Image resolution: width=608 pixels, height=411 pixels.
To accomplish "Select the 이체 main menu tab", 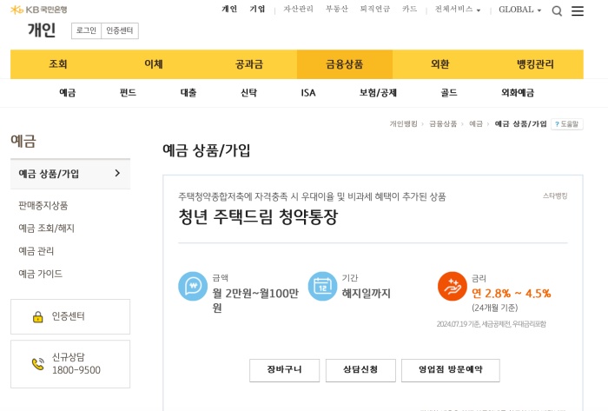I will tap(154, 64).
